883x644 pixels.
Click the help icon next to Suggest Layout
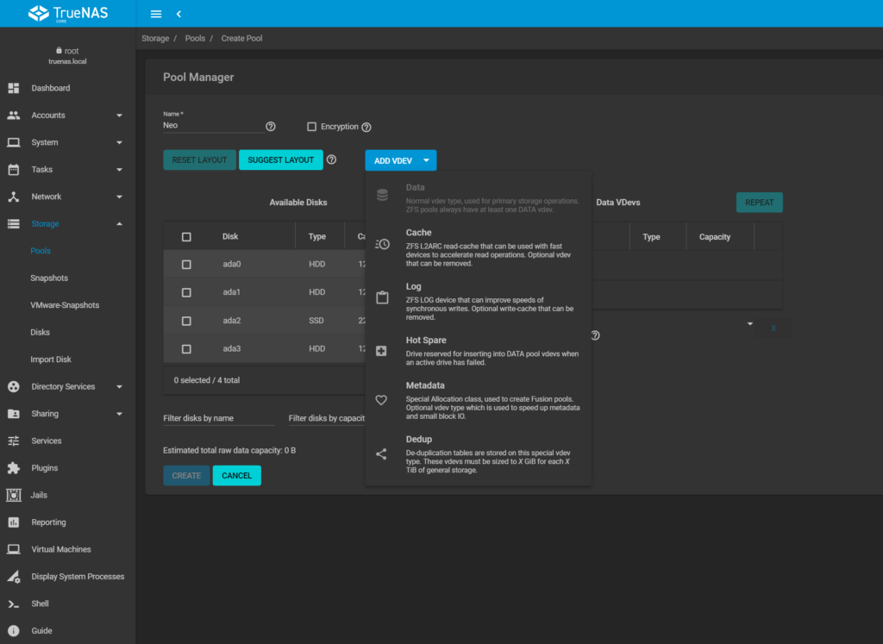pos(331,159)
